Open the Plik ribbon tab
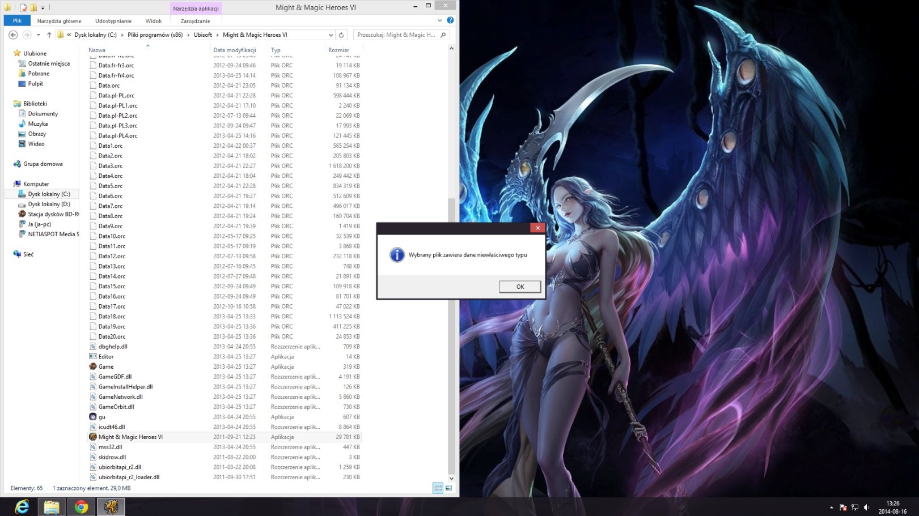 17,21
